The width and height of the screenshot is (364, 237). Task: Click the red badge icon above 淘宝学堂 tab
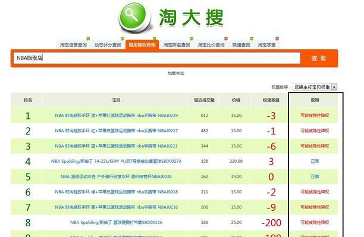277,39
